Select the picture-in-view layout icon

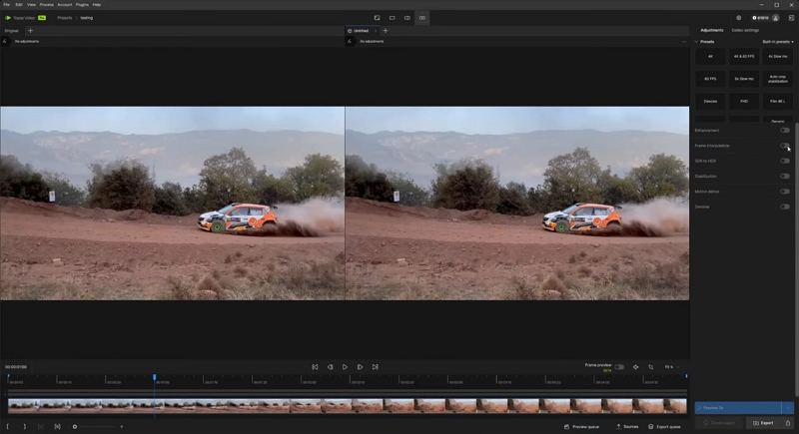tap(378, 18)
